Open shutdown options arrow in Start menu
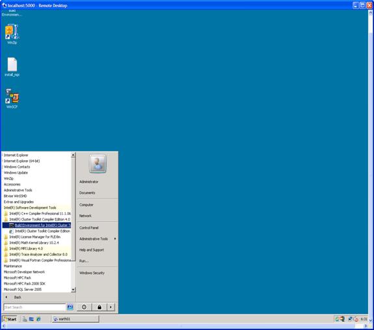This screenshot has width=374, height=330. [111, 307]
